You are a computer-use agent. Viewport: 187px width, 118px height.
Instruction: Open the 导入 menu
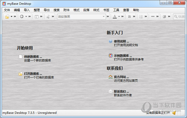click(x=27, y=10)
